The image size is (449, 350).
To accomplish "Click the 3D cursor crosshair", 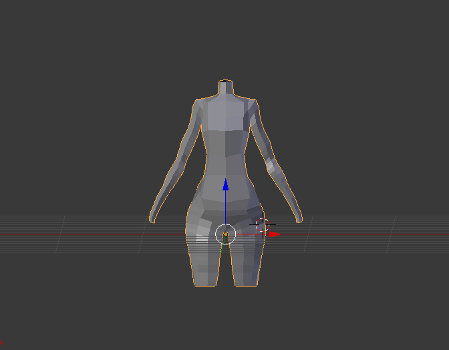I will pos(263,225).
